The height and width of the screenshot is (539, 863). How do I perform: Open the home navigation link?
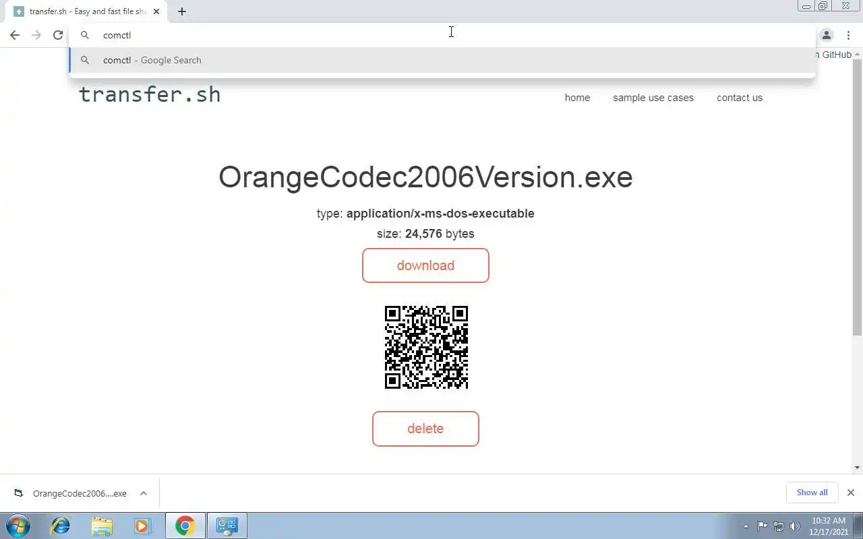[x=577, y=98]
